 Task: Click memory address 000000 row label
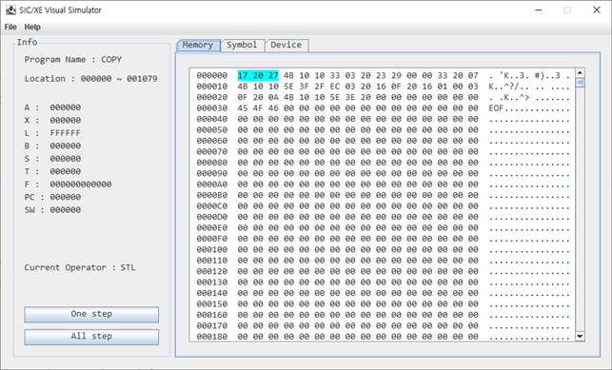click(x=212, y=75)
